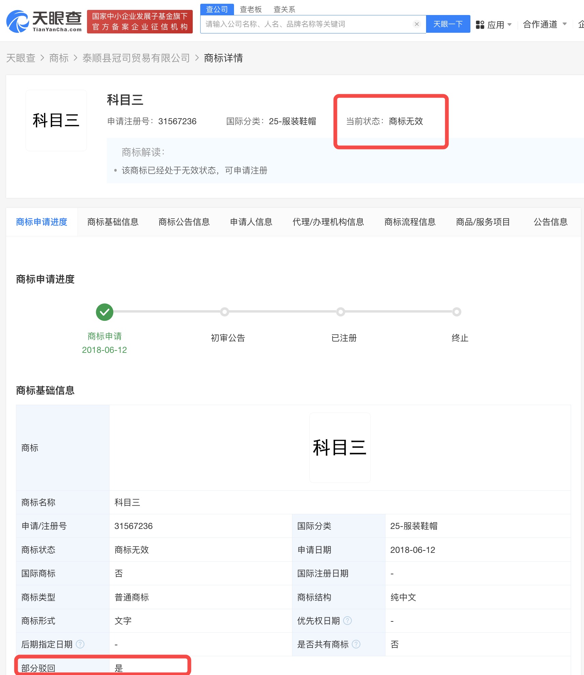Click the 25-服装鞋帽 value in table
This screenshot has width=584, height=675.
[414, 526]
